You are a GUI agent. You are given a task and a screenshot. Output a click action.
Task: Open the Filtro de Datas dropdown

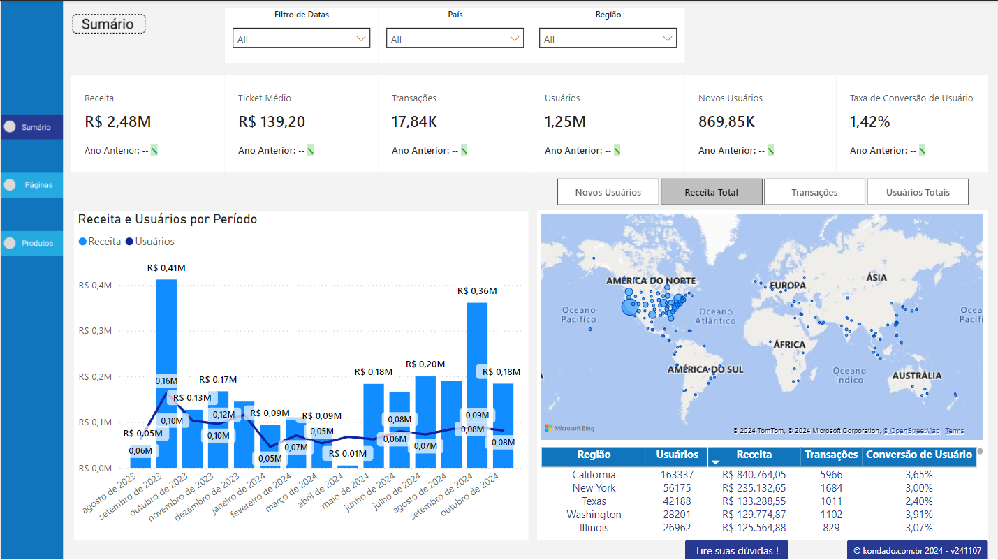point(362,38)
